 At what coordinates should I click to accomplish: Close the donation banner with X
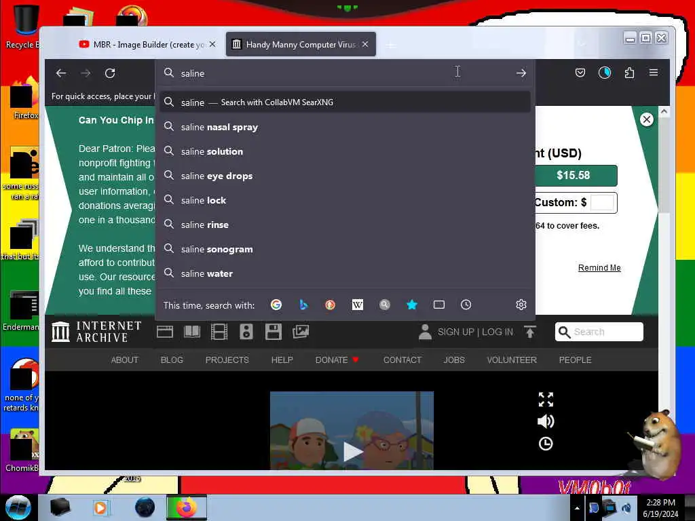coord(647,119)
